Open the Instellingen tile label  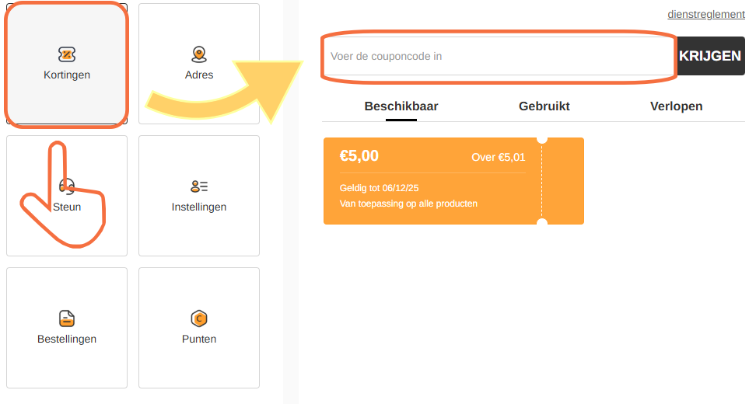click(199, 207)
